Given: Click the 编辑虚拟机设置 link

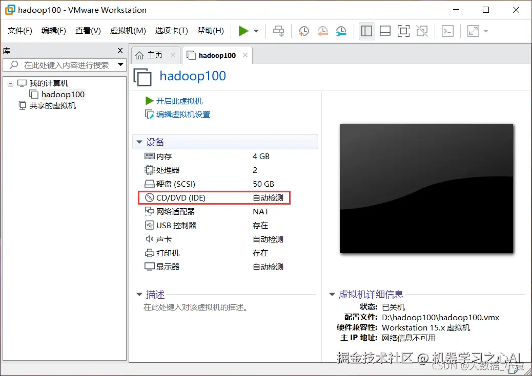Looking at the screenshot, I should [183, 115].
